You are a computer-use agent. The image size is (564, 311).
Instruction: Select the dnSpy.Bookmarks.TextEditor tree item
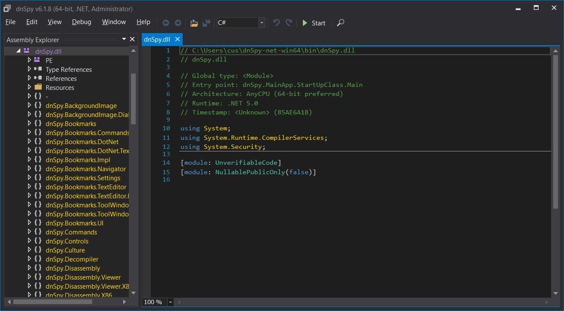click(86, 187)
